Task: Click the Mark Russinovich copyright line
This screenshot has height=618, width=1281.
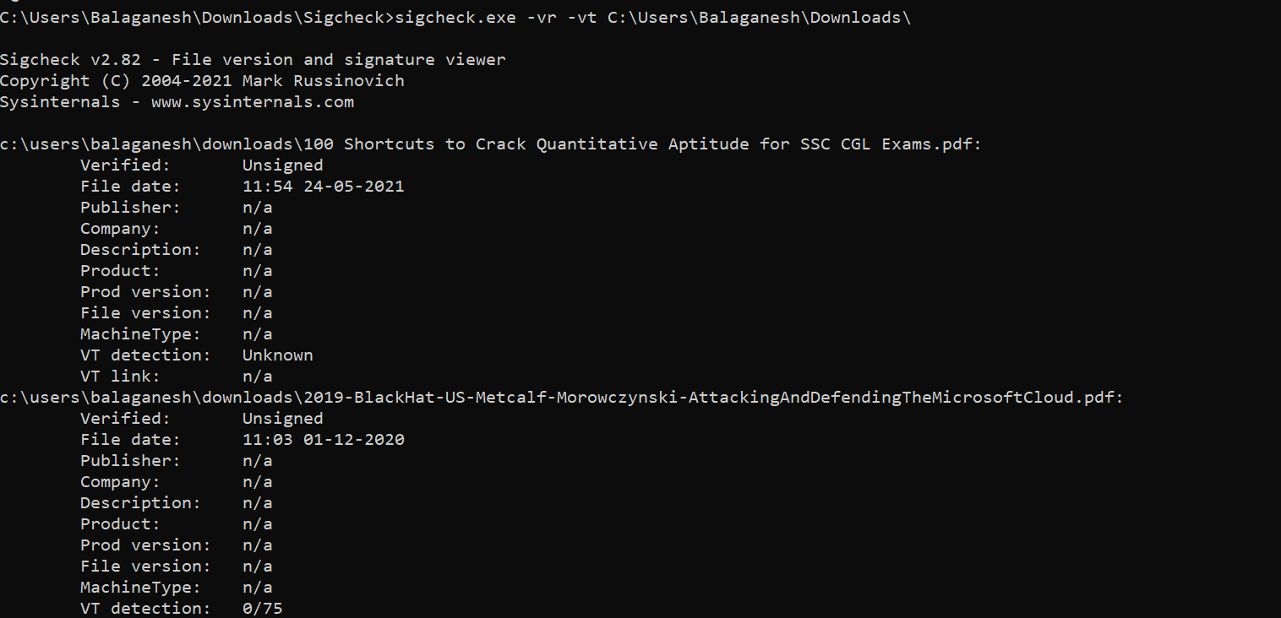Action: (x=202, y=81)
